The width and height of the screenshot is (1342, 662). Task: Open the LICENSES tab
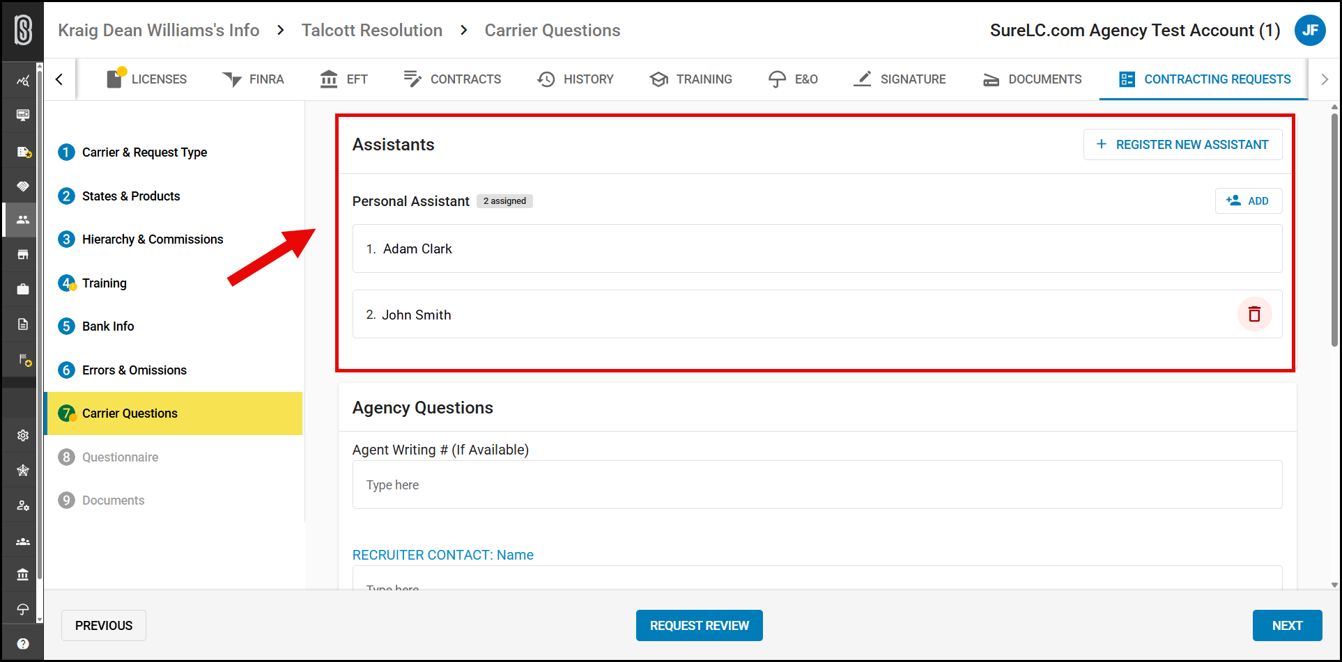tap(146, 79)
